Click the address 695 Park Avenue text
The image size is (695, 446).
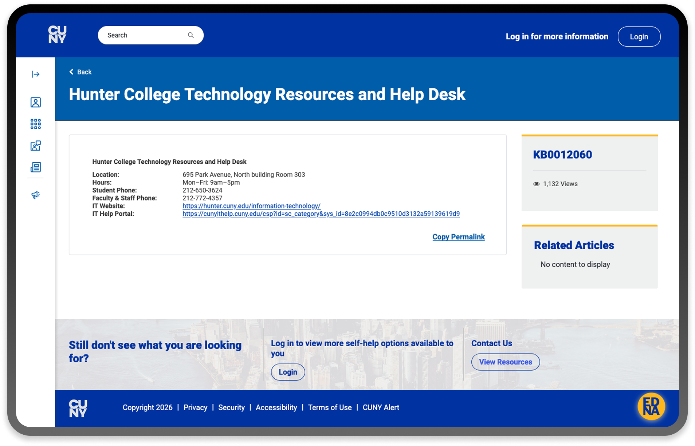coord(244,175)
